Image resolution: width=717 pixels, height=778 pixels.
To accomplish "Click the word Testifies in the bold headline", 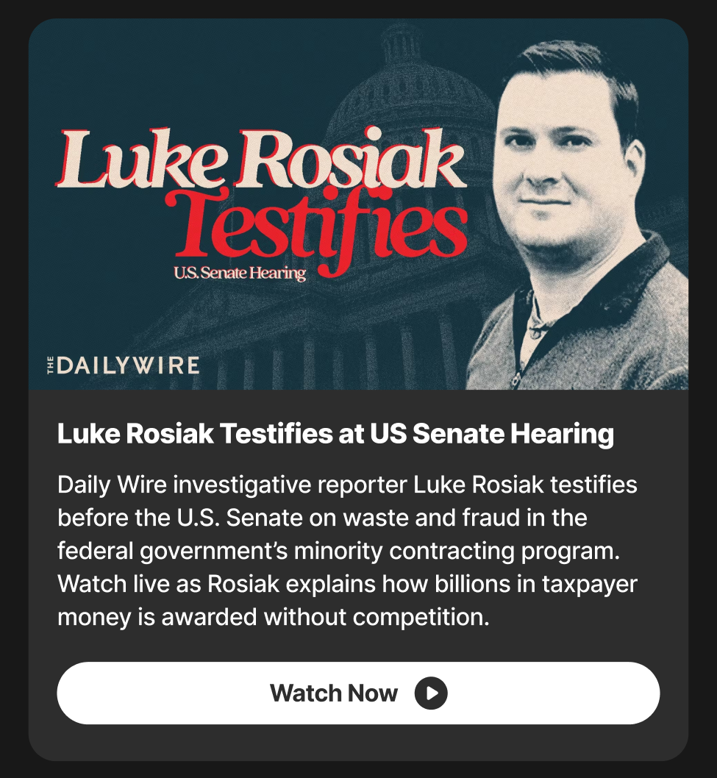I will tap(277, 432).
